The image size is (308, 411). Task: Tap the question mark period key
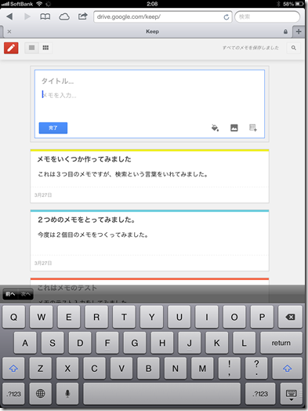(256, 369)
